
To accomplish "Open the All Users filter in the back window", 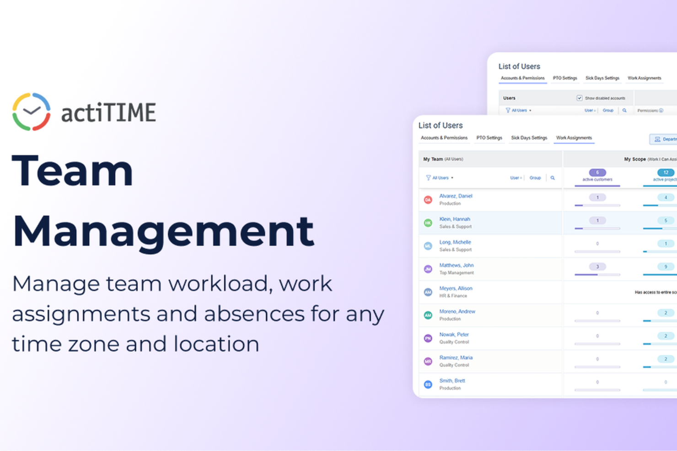I will tap(519, 111).
